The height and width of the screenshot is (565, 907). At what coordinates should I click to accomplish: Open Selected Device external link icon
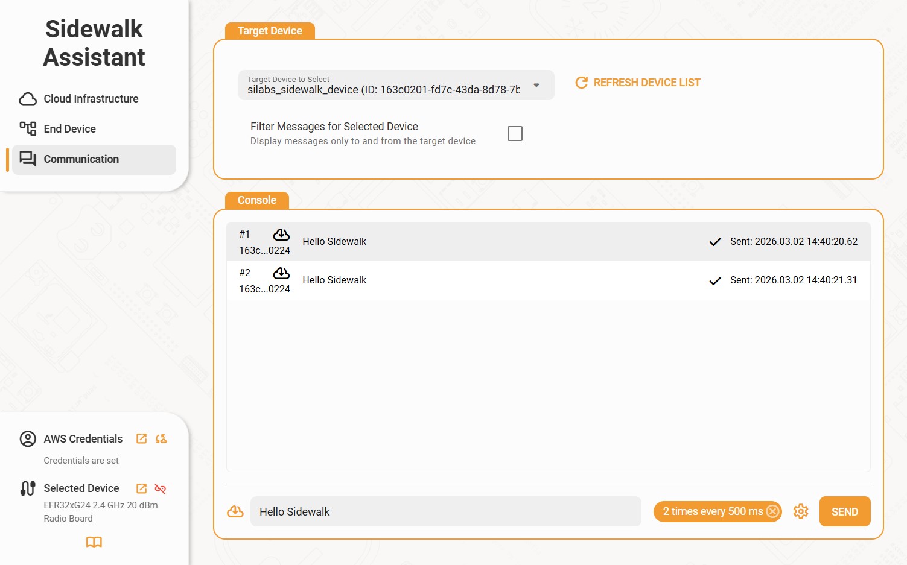click(141, 488)
